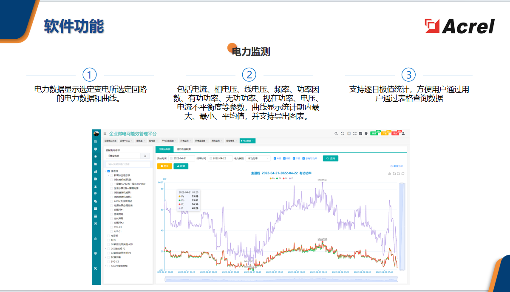Open the 报警信息 page tab
510x292 pixels.
[x=232, y=141]
